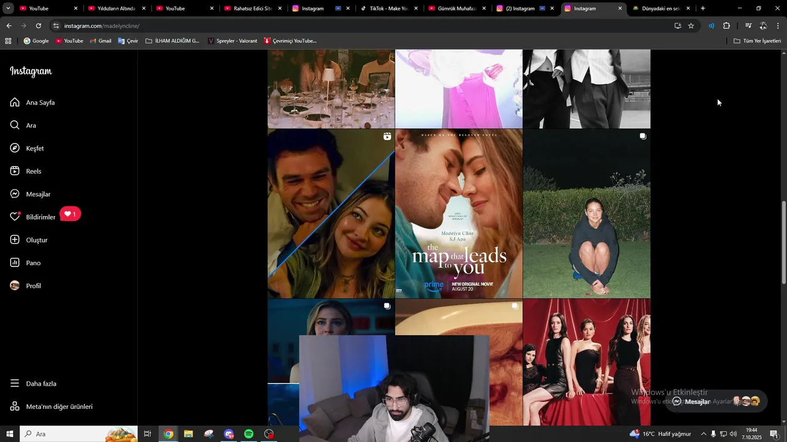The height and width of the screenshot is (442, 787).
Task: Open Tüm Yer İşaretleri folder
Action: 757,41
